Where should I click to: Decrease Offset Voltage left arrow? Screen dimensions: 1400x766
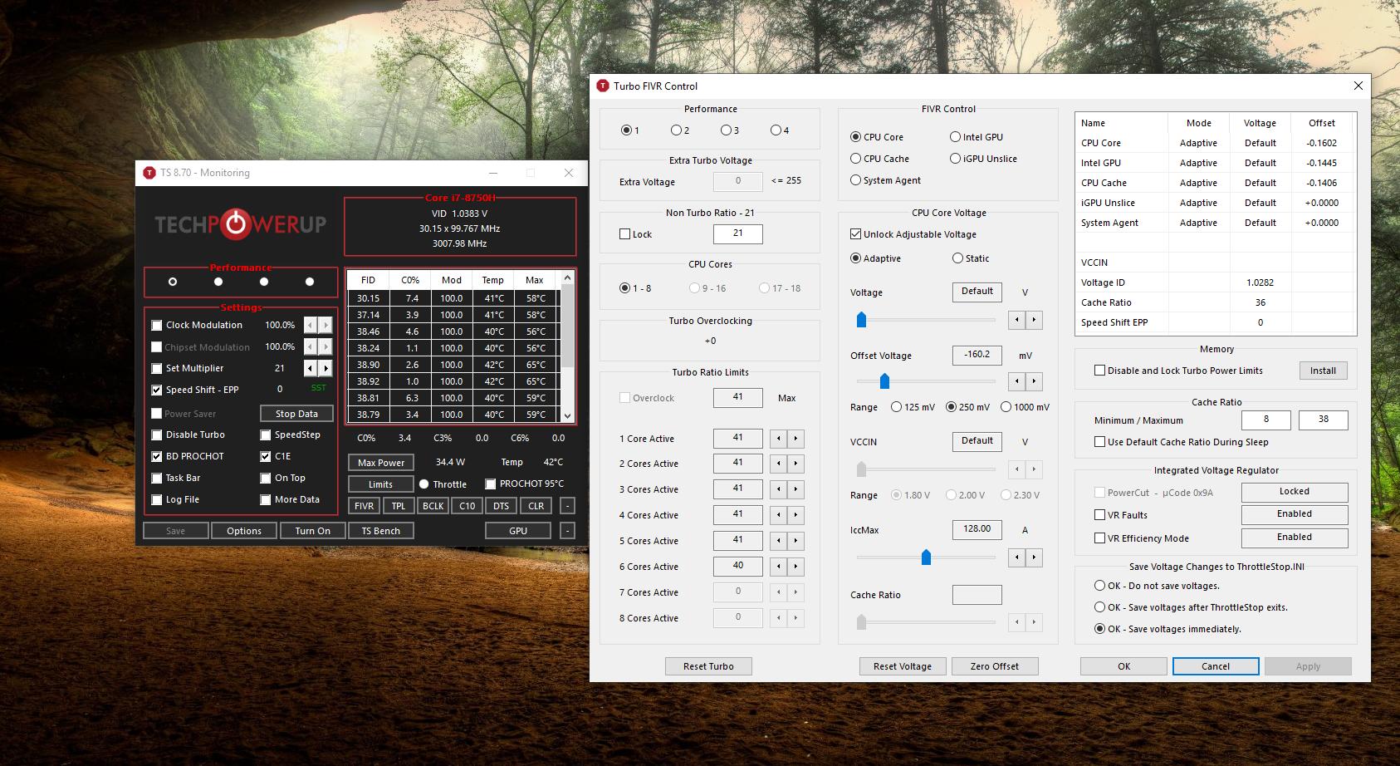tap(1017, 381)
